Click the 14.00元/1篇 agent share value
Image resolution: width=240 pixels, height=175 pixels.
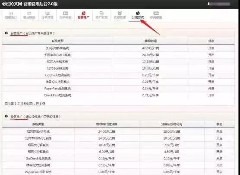107,138
